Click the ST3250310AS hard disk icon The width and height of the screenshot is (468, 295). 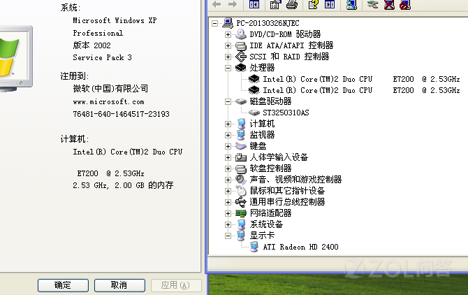click(254, 113)
